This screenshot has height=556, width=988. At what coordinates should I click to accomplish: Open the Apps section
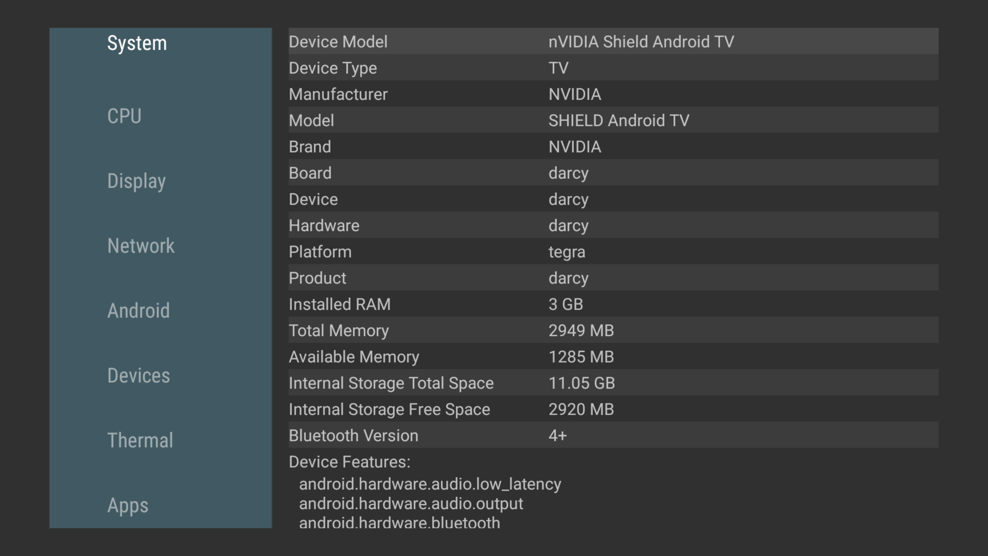[128, 506]
